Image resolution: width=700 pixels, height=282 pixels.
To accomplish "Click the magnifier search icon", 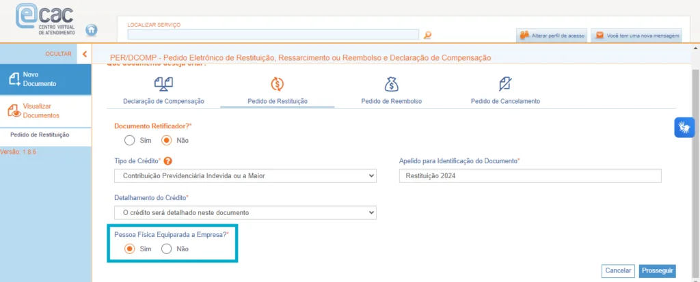I will (x=428, y=35).
